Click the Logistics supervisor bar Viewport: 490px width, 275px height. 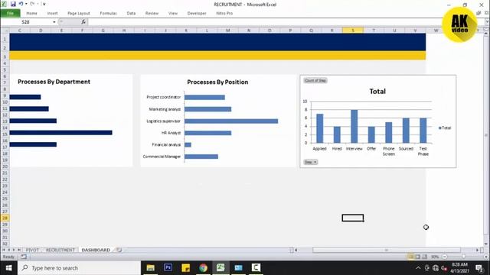[x=231, y=121]
